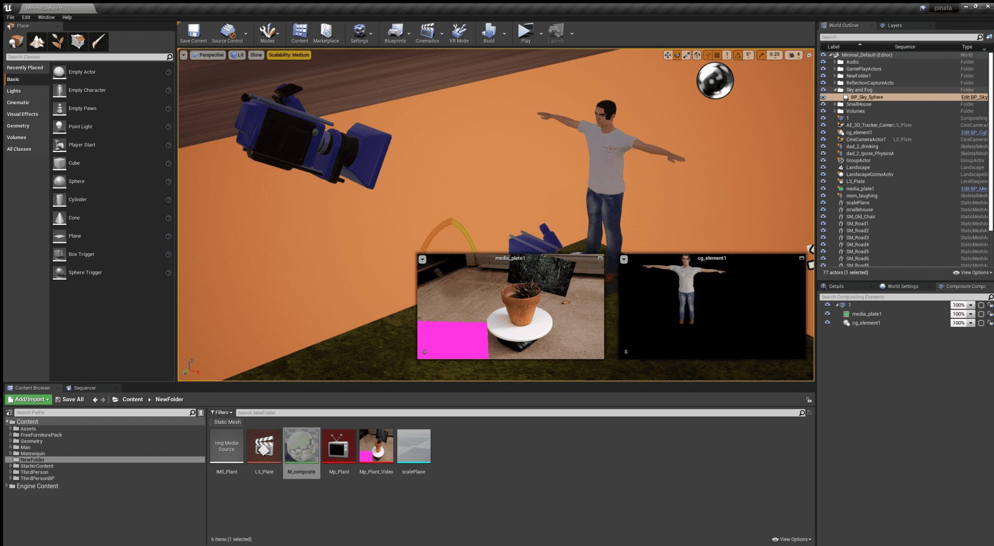Hide the Landscape actor in outliner
994x546 pixels.
pos(823,167)
